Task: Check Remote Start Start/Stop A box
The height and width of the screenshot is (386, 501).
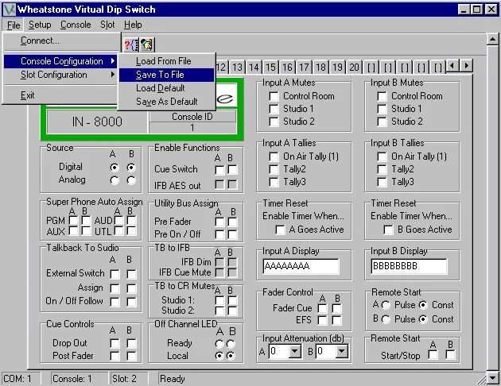Action: pyautogui.click(x=433, y=355)
